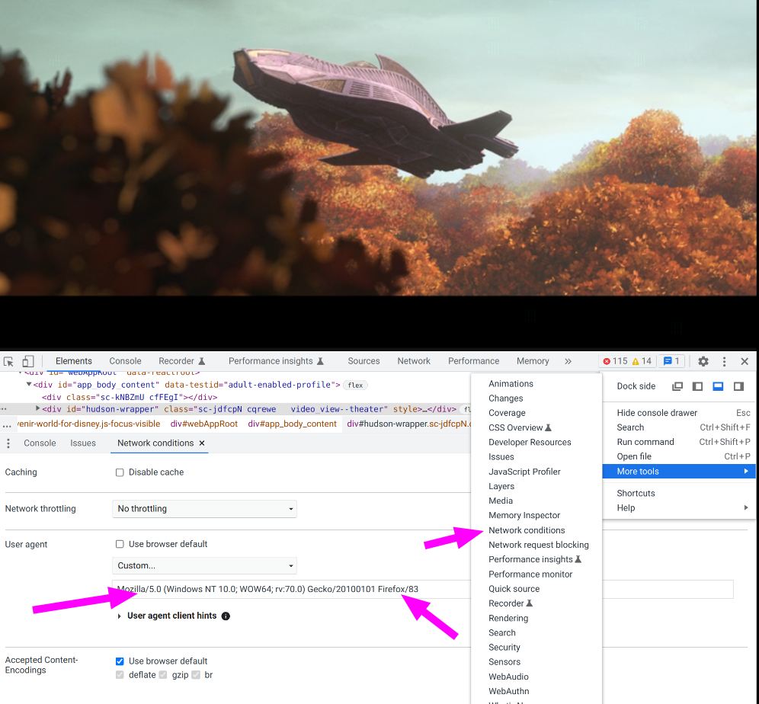Open the Help submenu

(x=679, y=508)
